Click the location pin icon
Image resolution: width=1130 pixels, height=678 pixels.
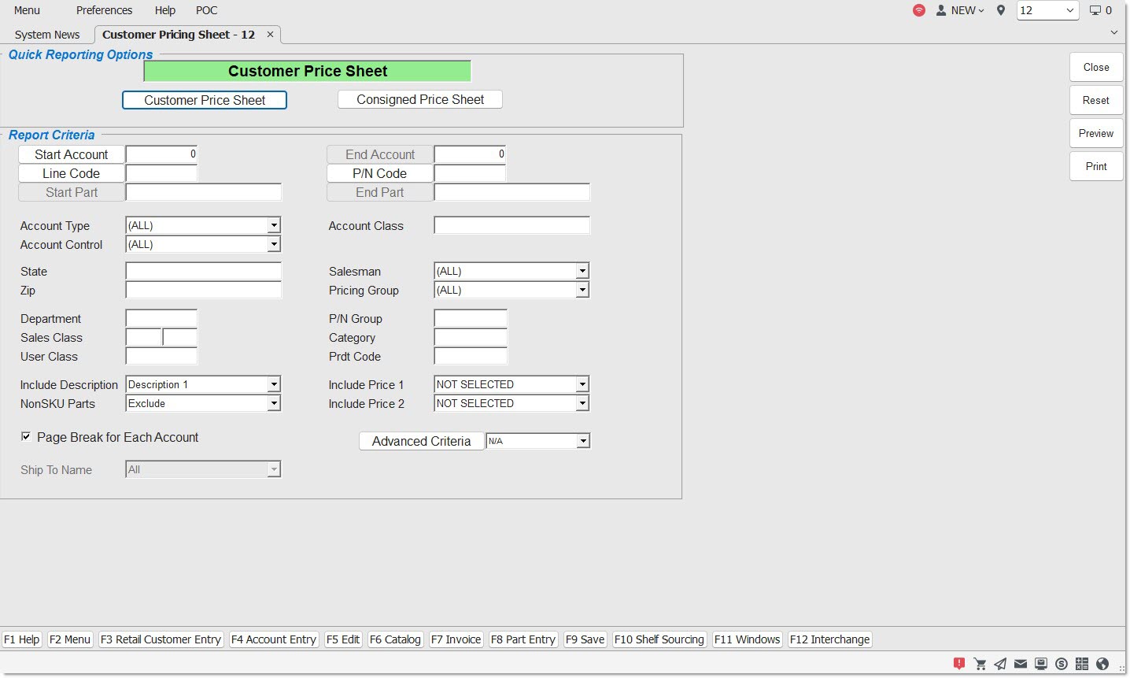click(1000, 10)
